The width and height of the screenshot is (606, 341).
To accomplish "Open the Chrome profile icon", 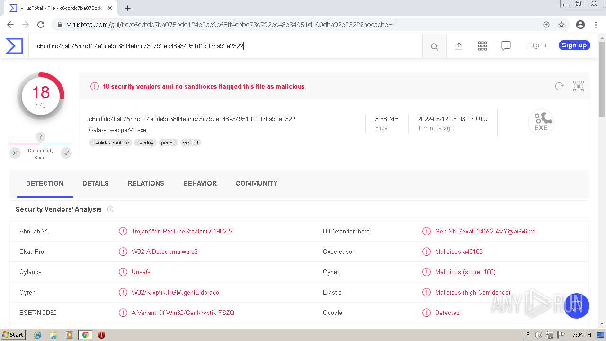I will coord(580,25).
